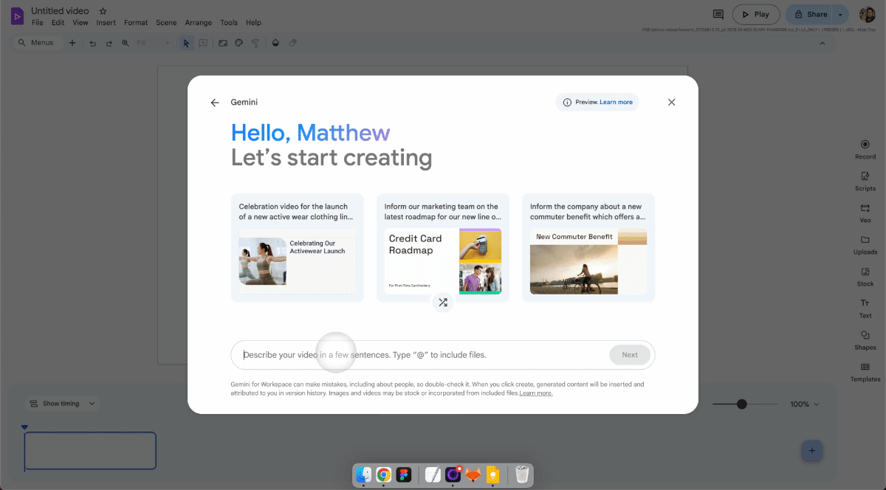The height and width of the screenshot is (490, 886).
Task: Follow the Learn more link in Preview badge
Action: (x=616, y=103)
